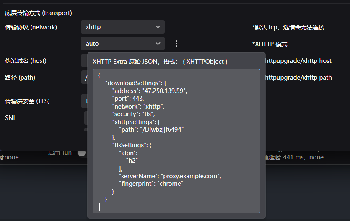Click the 路径 path input field
Screen dimensions: 350x221
click(x=84, y=78)
